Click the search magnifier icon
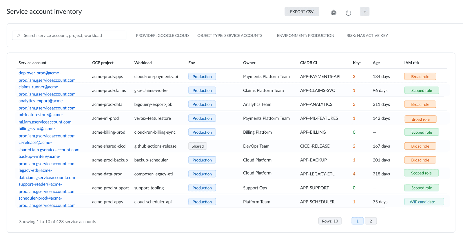Screen dimensions: 463x239 (x=19, y=36)
